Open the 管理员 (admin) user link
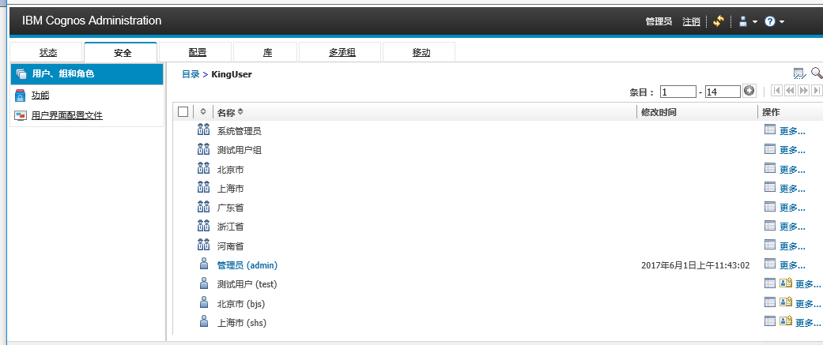The image size is (823, 345). [247, 265]
